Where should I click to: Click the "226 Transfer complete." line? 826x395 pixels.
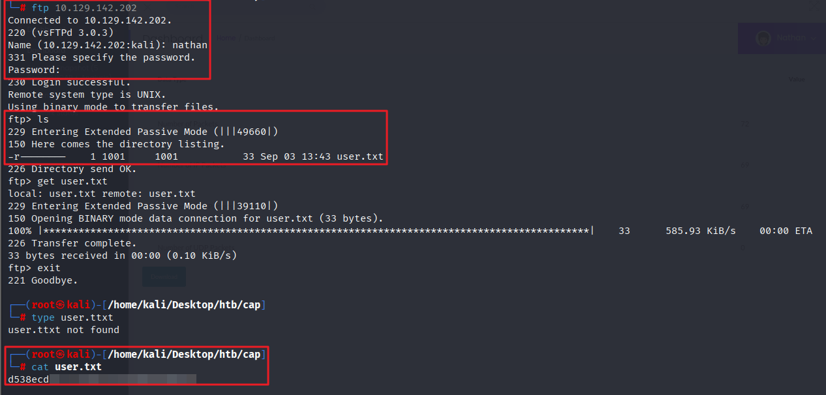click(72, 243)
